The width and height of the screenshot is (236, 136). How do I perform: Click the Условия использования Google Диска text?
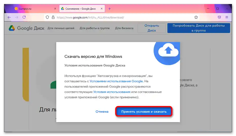click(95, 65)
